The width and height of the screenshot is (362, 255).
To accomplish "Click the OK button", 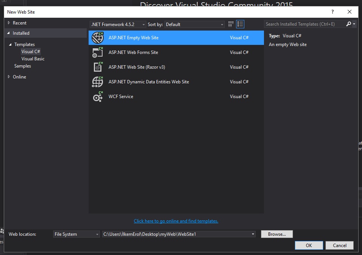I will point(309,246).
